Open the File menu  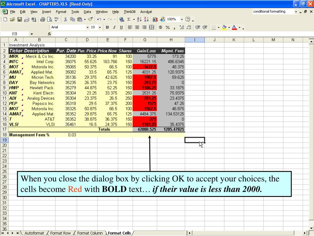pos(13,12)
